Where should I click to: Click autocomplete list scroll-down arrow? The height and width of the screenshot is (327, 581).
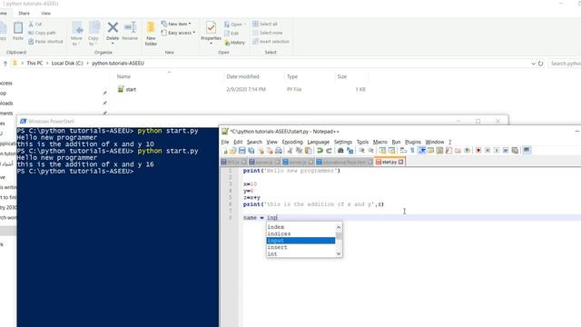[339, 254]
